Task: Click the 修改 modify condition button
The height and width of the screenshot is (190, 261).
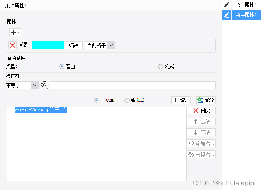Action: pyautogui.click(x=206, y=100)
